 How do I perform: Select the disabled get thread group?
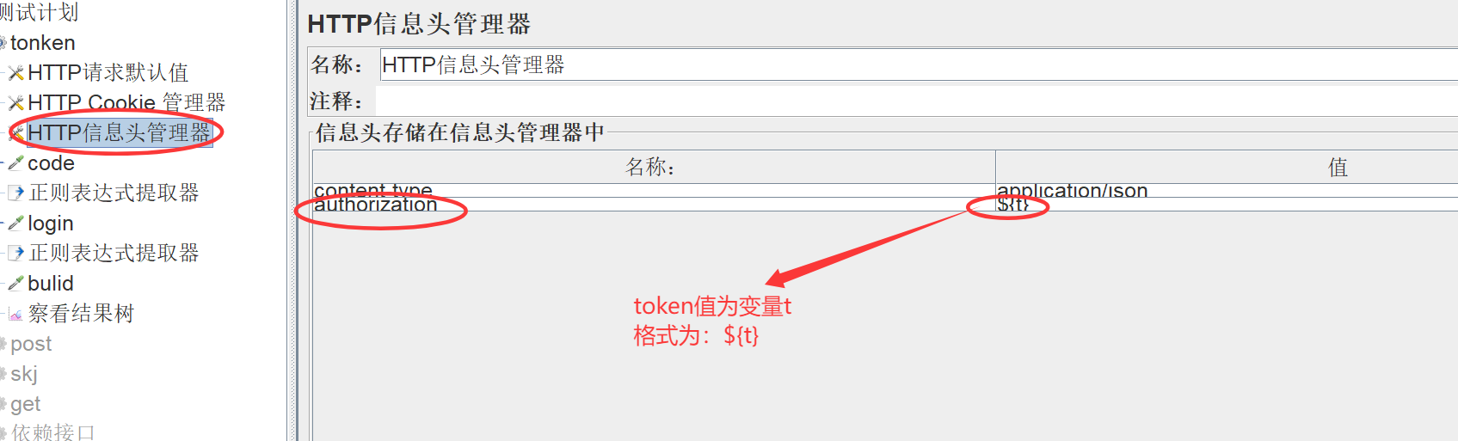25,404
